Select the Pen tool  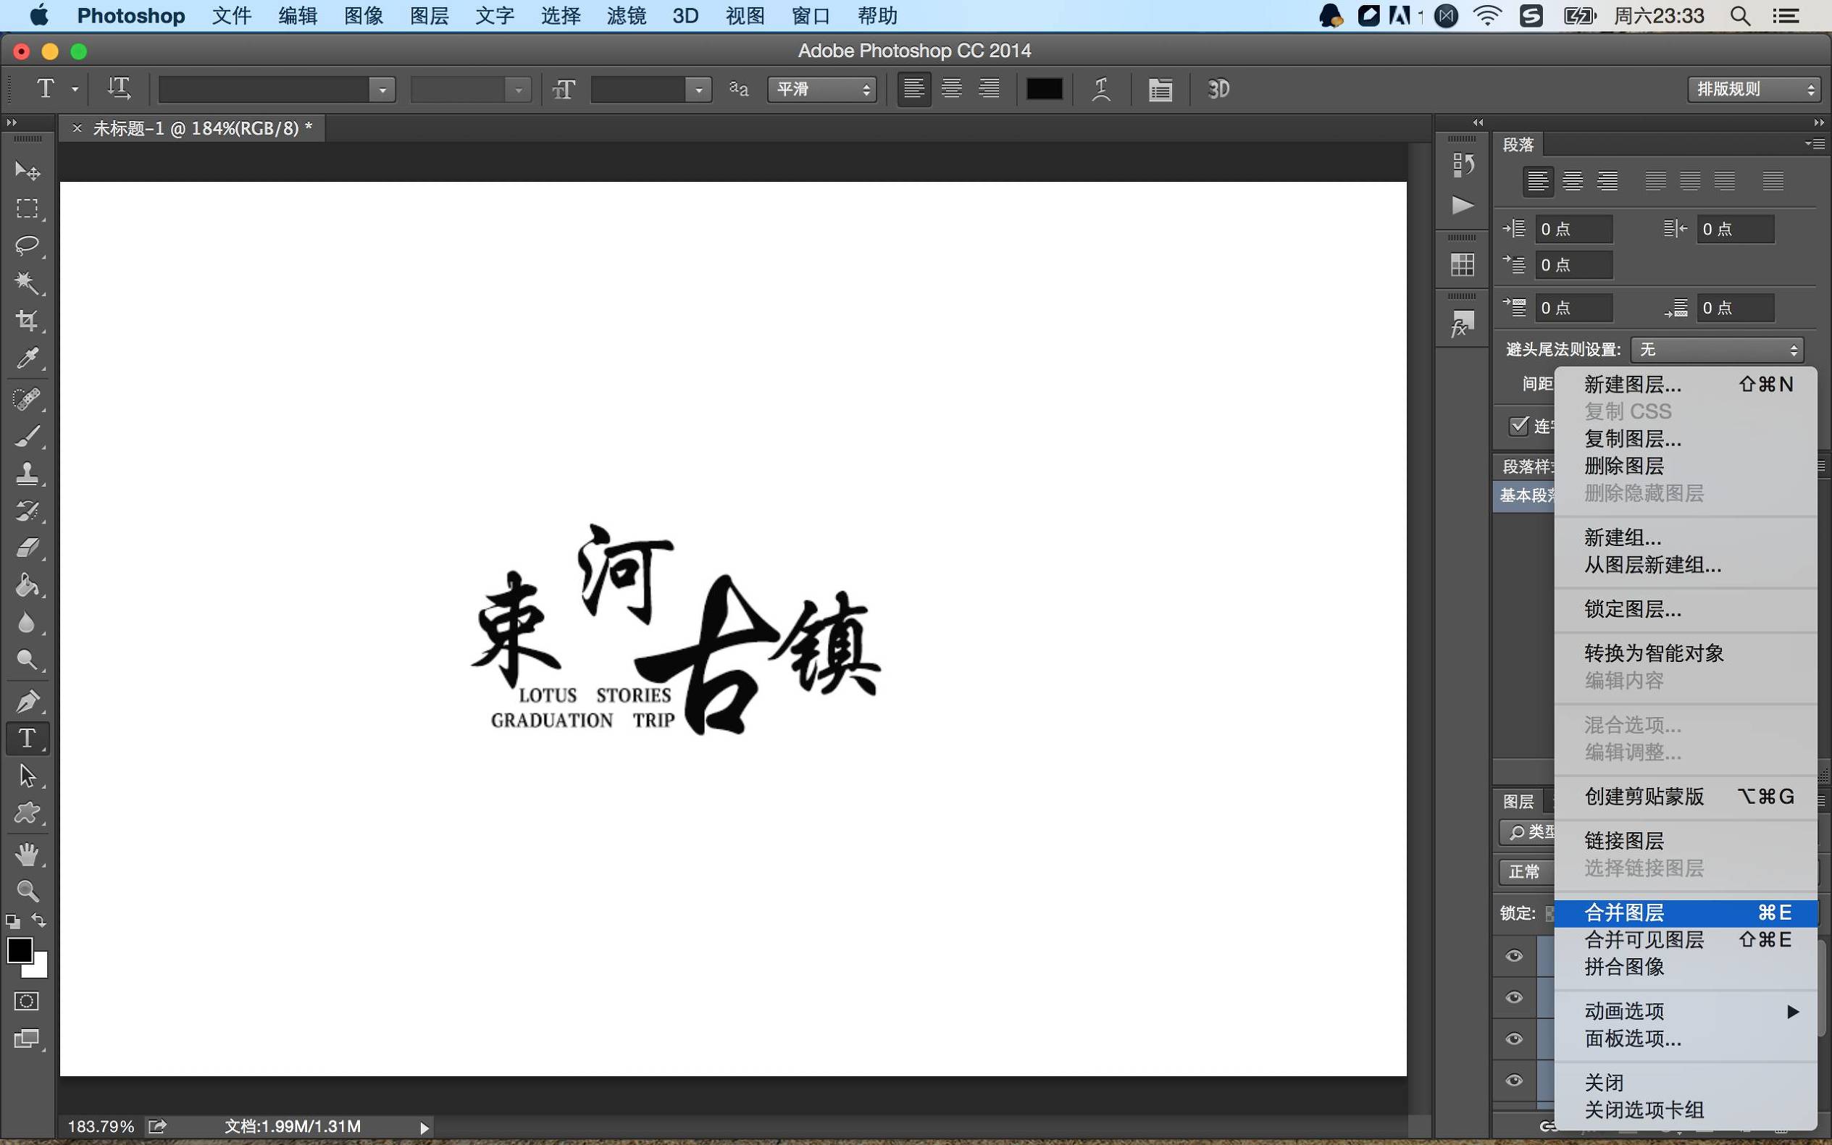click(28, 700)
